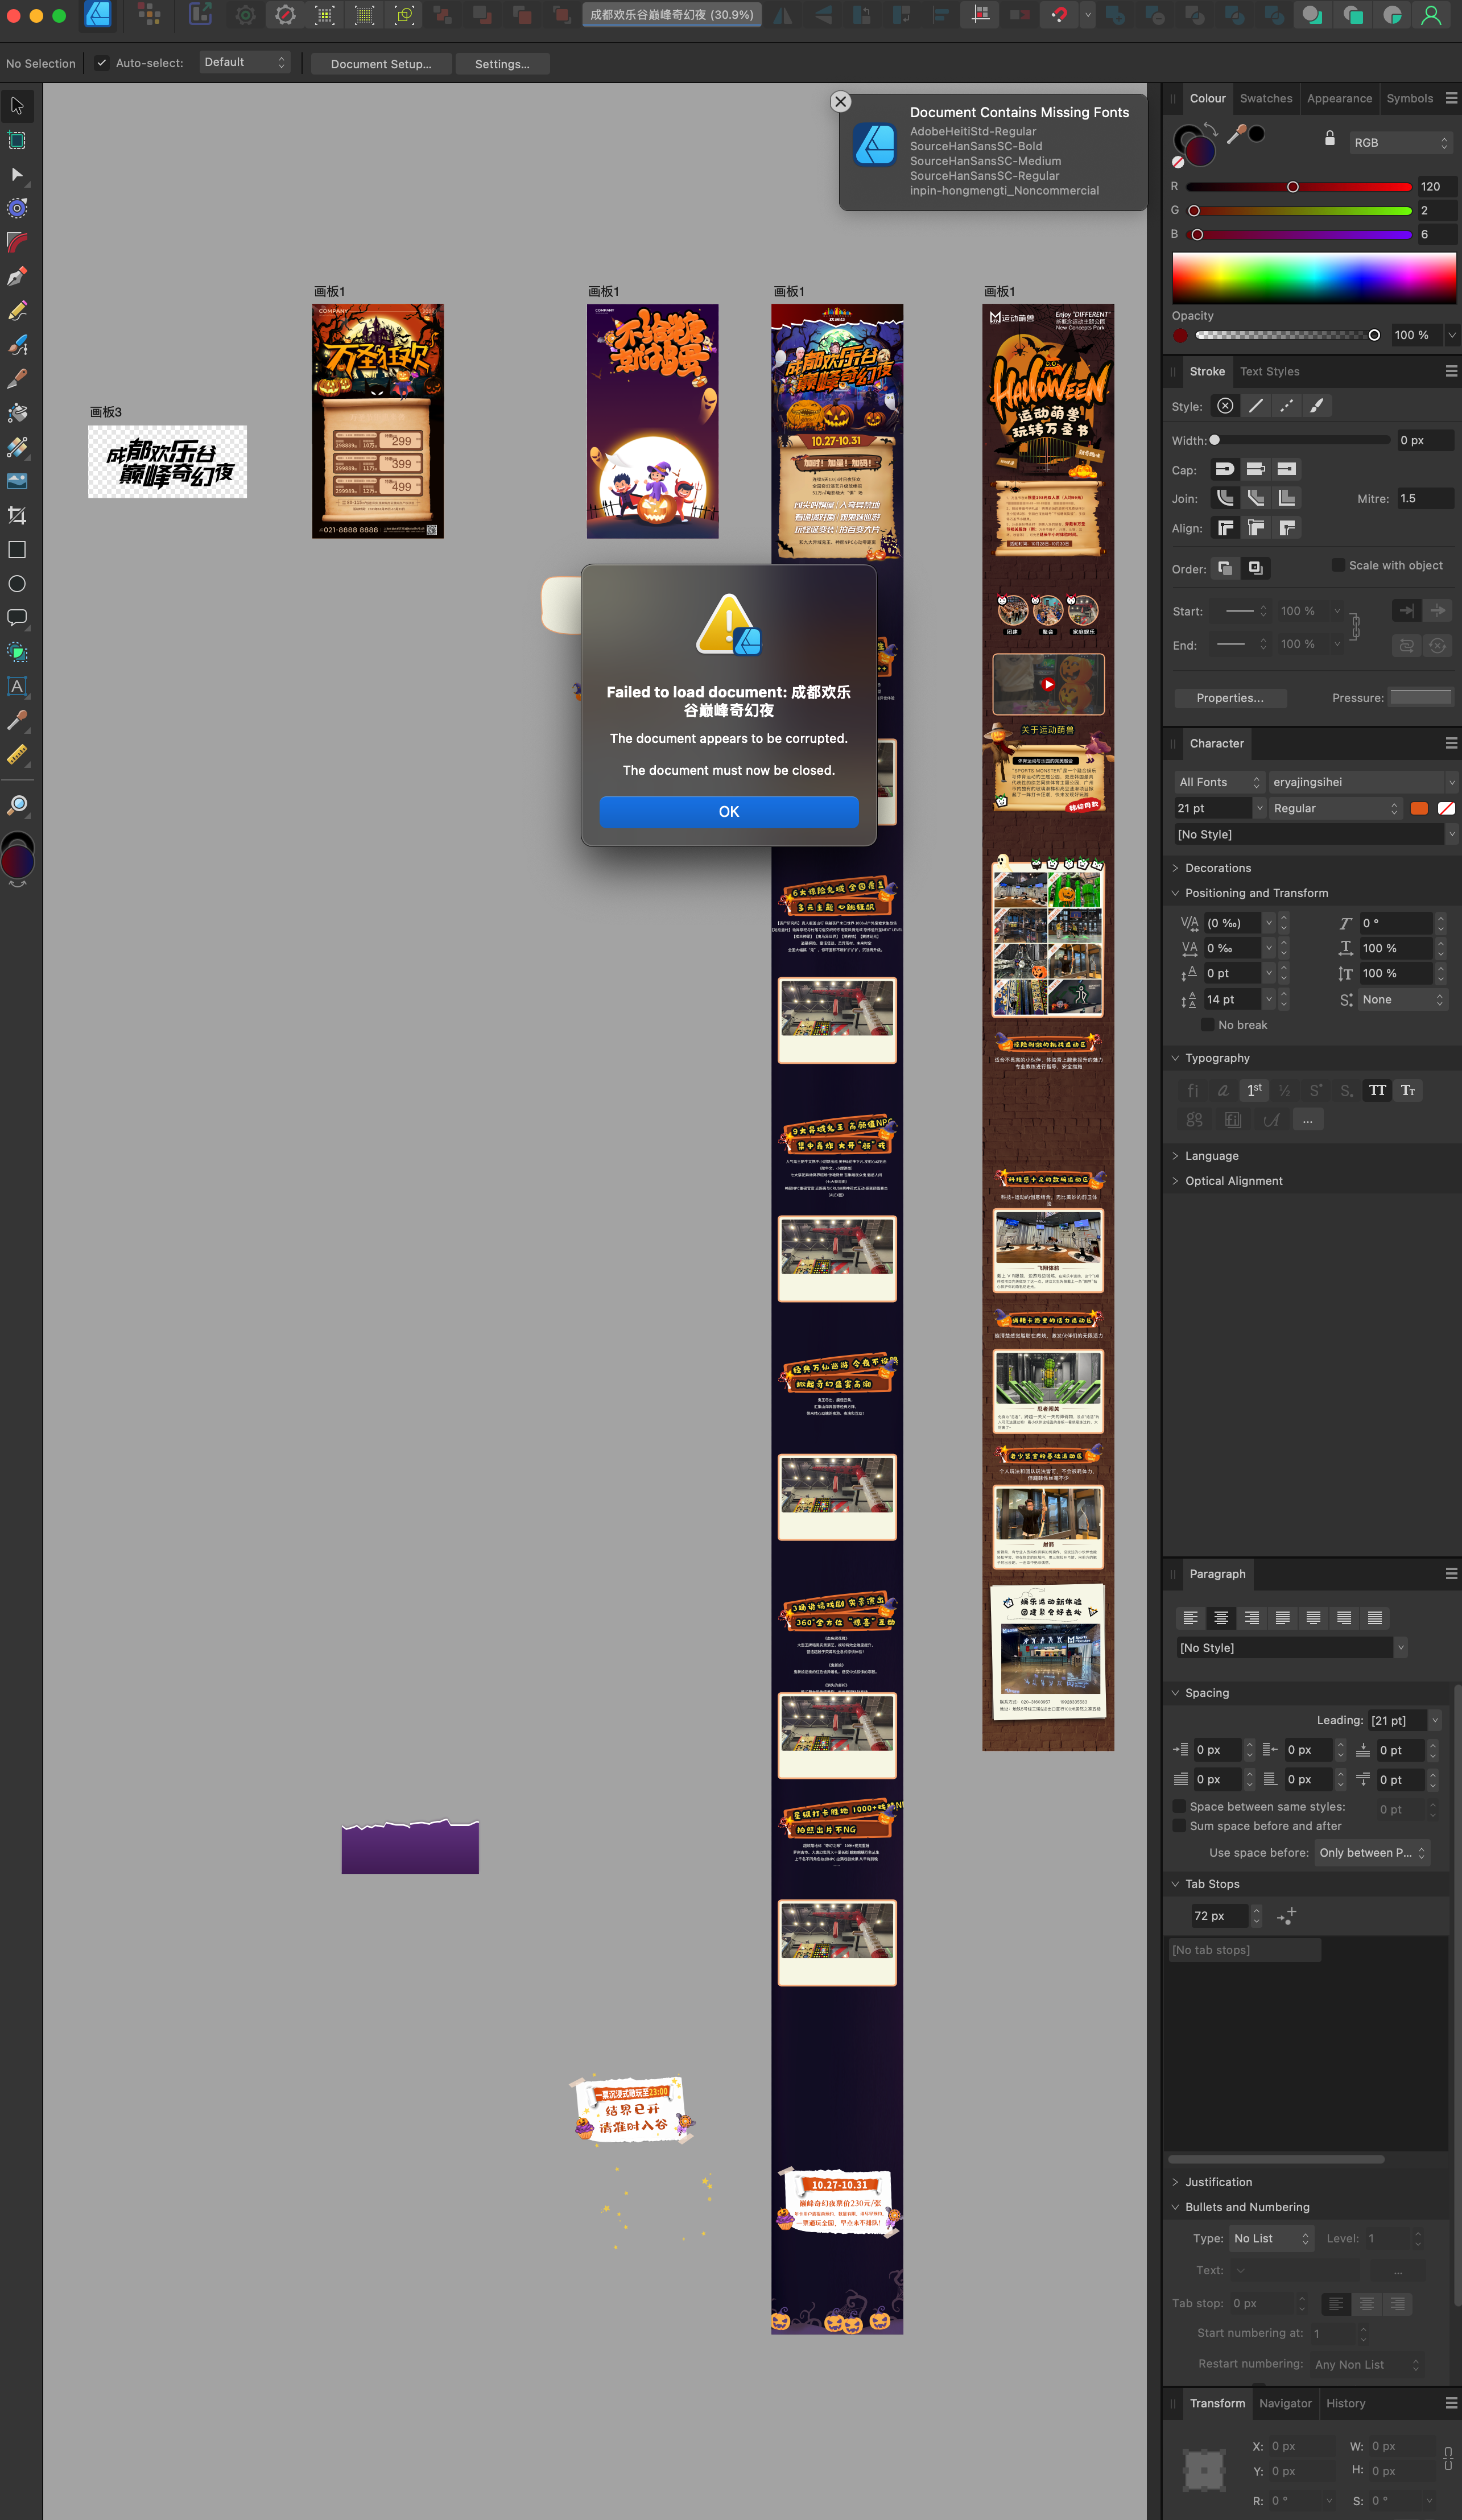1462x2520 pixels.
Task: Select the Artistic Text tool
Action: 17,686
